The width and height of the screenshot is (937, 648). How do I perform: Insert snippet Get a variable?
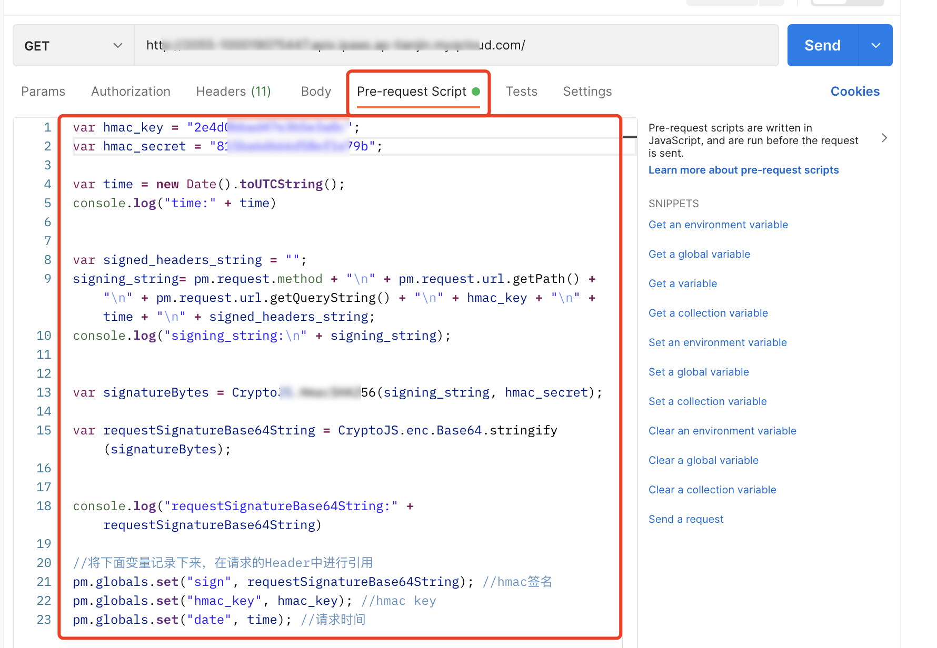pyautogui.click(x=683, y=283)
